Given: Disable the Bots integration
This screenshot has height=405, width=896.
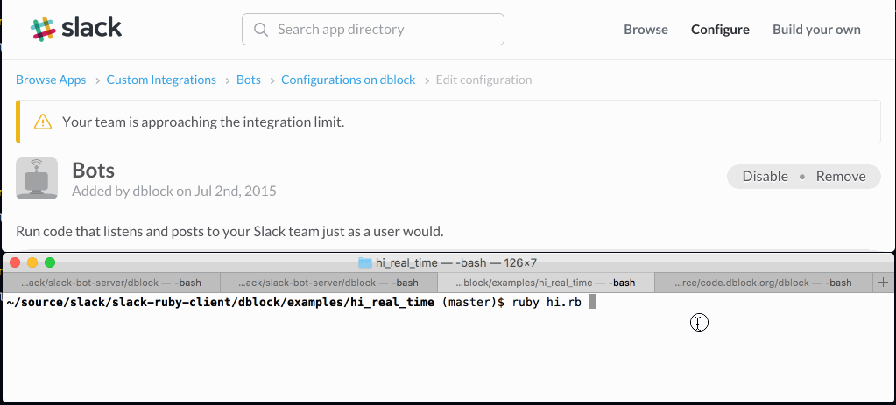Looking at the screenshot, I should (765, 177).
